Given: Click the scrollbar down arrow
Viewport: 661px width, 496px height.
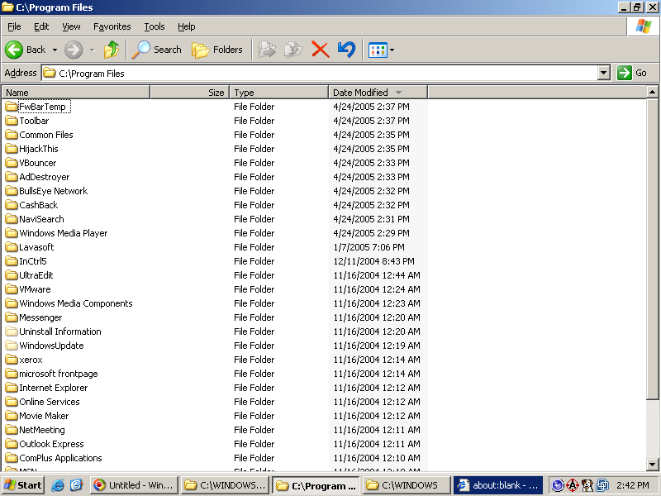Looking at the screenshot, I should click(x=652, y=465).
